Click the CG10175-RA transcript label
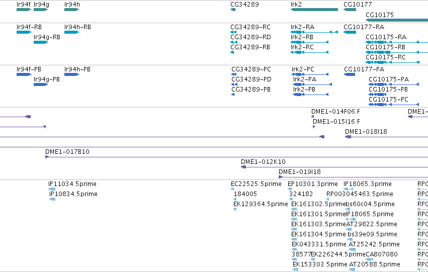The image size is (428, 272). (x=386, y=37)
